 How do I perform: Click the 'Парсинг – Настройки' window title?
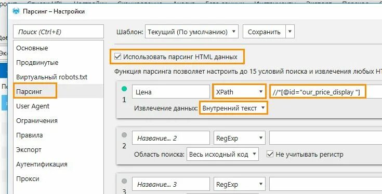coord(54,11)
